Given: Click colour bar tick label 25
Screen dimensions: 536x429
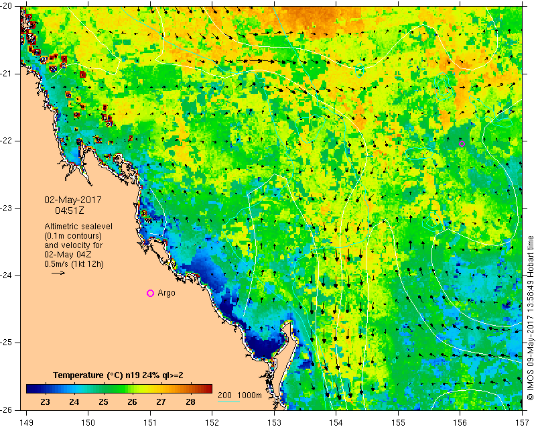Looking at the screenshot, I should point(103,402).
